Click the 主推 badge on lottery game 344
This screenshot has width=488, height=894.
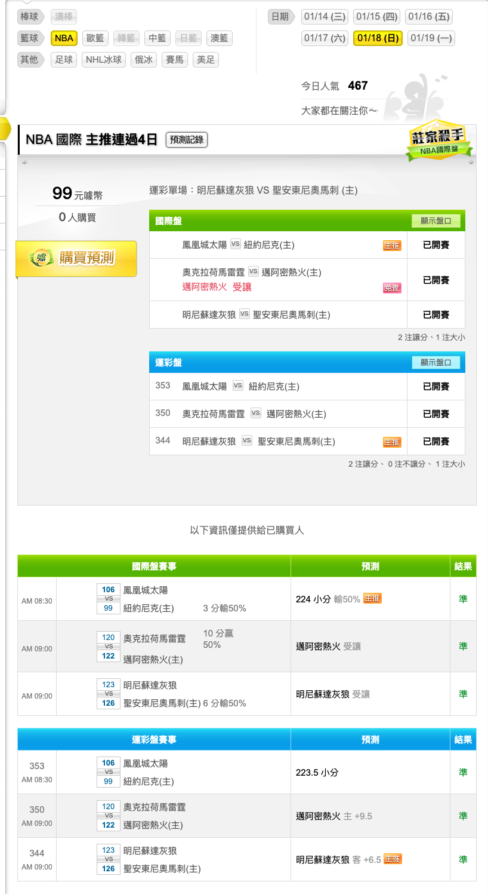tap(392, 442)
